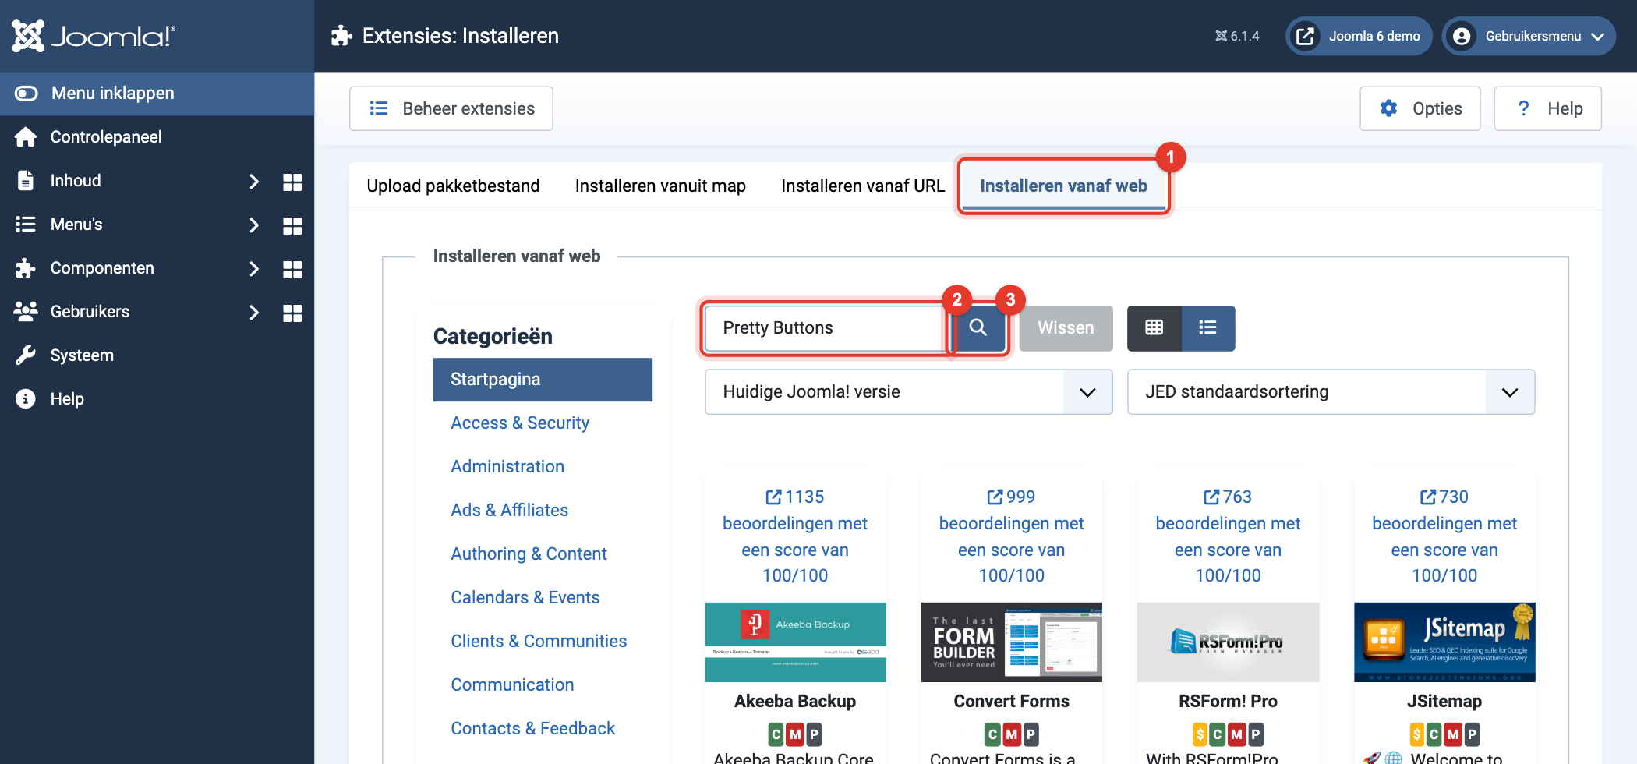Open Ads & Affiliates category
The width and height of the screenshot is (1637, 764).
pos(509,511)
